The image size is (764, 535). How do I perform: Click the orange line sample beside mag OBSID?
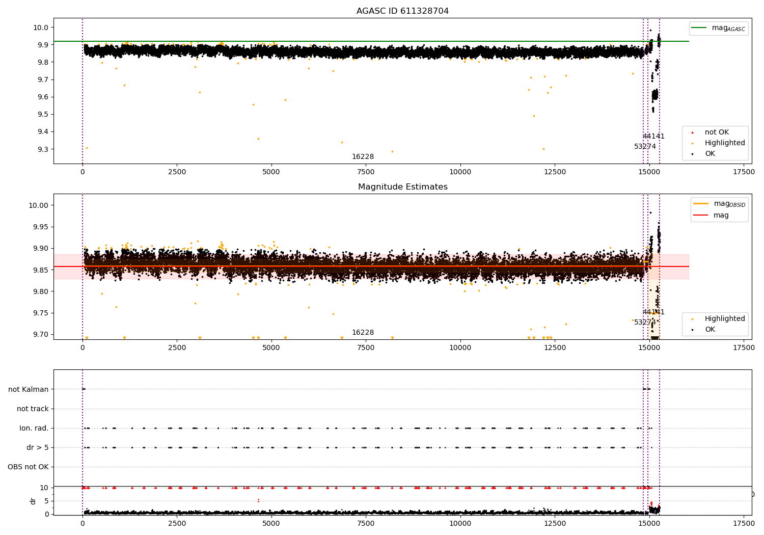700,204
